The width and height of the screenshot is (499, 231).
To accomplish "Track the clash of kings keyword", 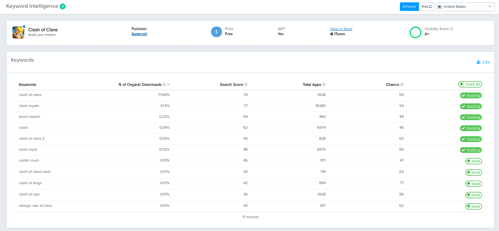I will tap(473, 184).
